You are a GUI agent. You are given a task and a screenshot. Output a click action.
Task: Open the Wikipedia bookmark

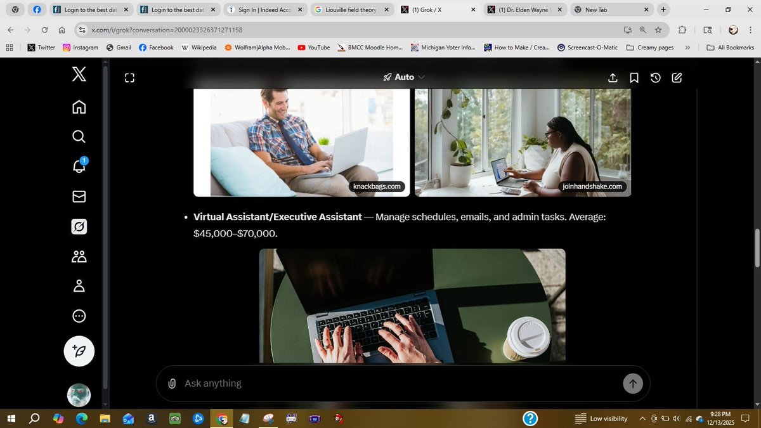199,48
